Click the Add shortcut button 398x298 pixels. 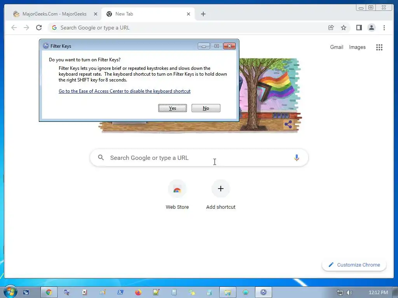click(221, 195)
